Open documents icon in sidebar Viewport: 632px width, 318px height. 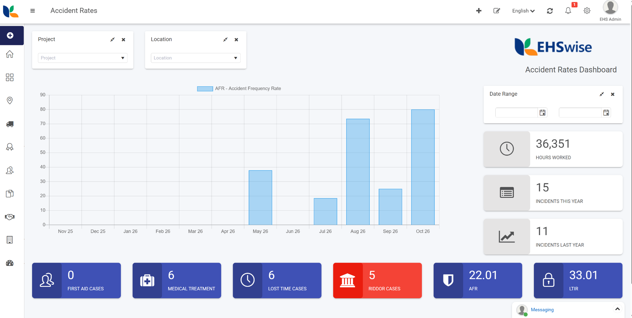click(10, 194)
